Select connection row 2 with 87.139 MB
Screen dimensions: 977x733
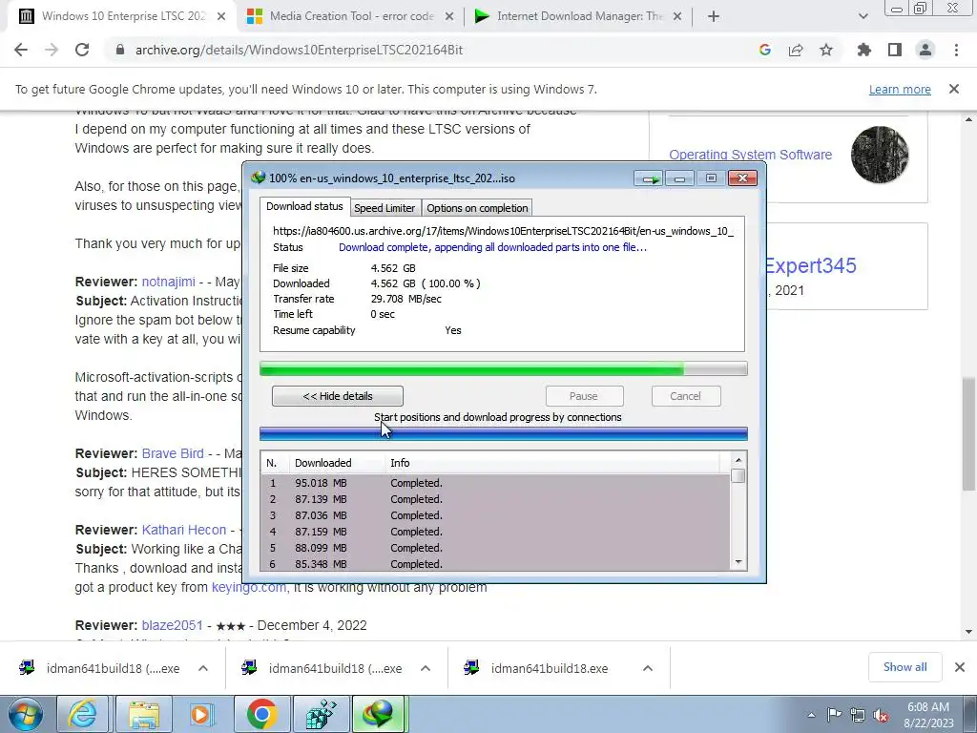[x=495, y=499]
